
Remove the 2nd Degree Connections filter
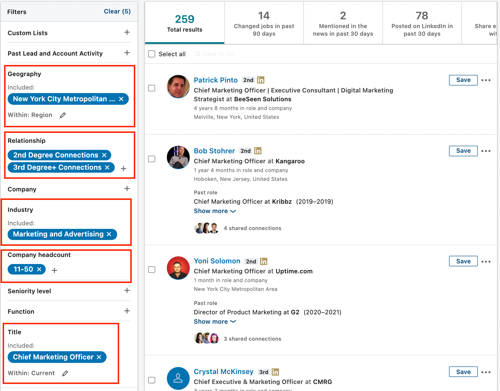click(104, 155)
